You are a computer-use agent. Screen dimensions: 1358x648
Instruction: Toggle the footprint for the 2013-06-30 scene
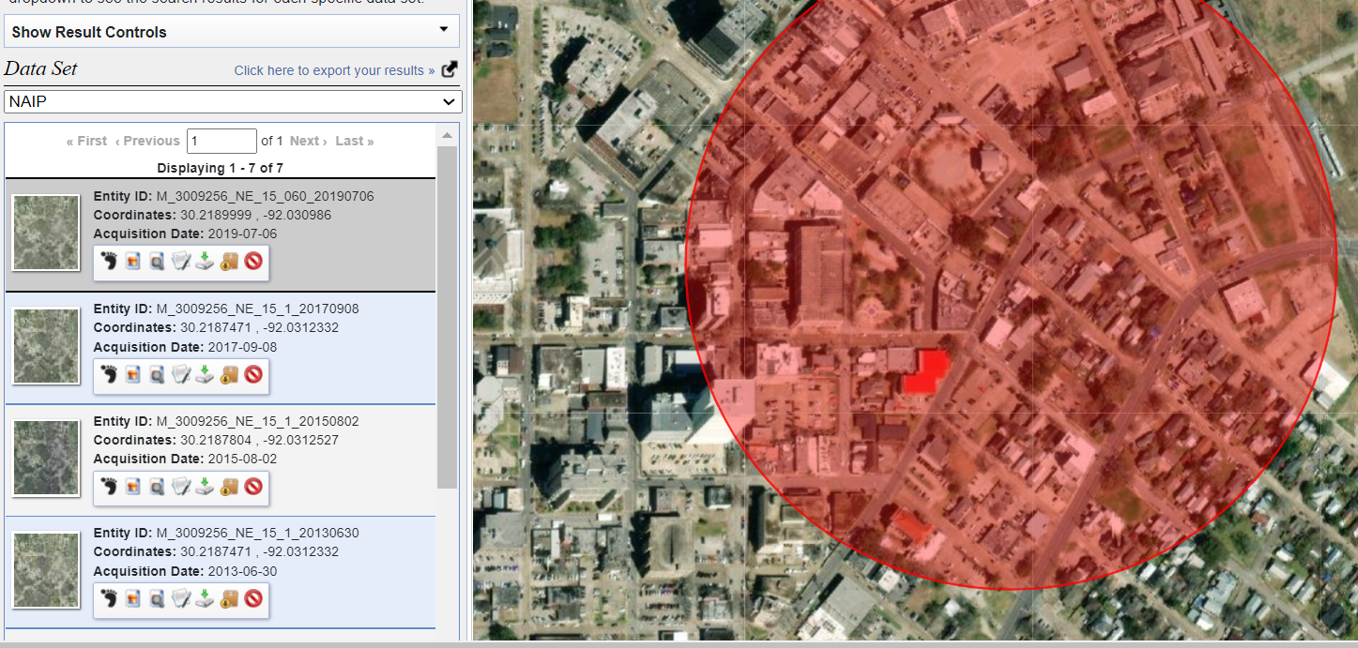111,600
